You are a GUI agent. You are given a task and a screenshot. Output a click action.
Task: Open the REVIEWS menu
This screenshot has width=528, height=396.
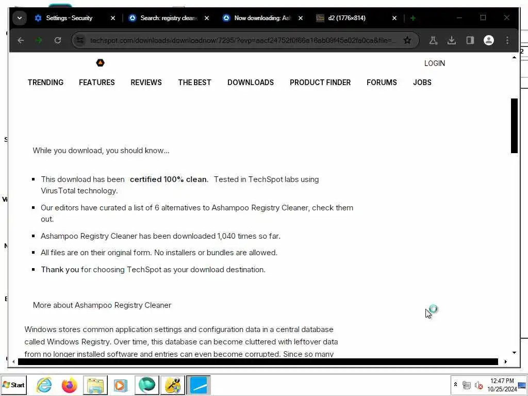pyautogui.click(x=146, y=82)
